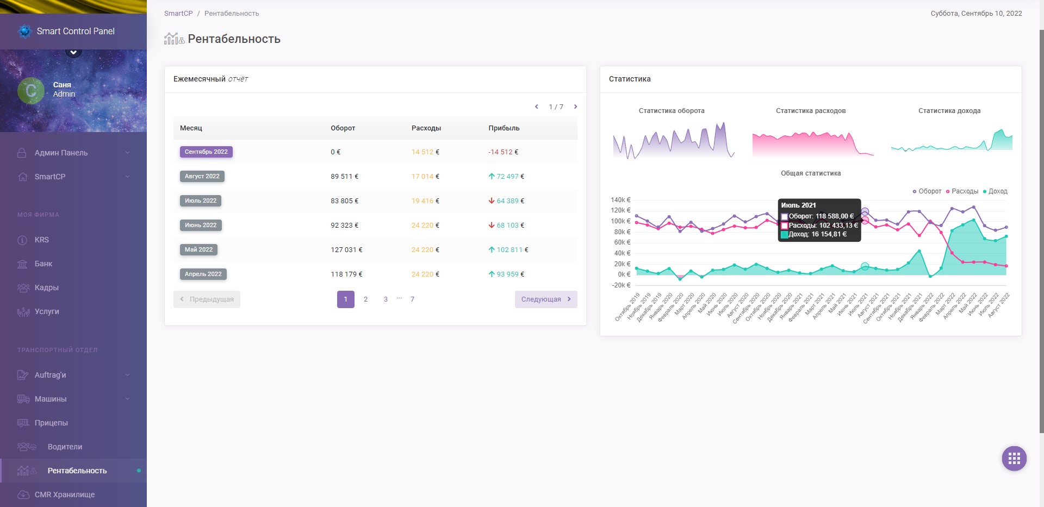Click the Услуги hand-with-money icon
This screenshot has width=1044, height=507.
[24, 311]
